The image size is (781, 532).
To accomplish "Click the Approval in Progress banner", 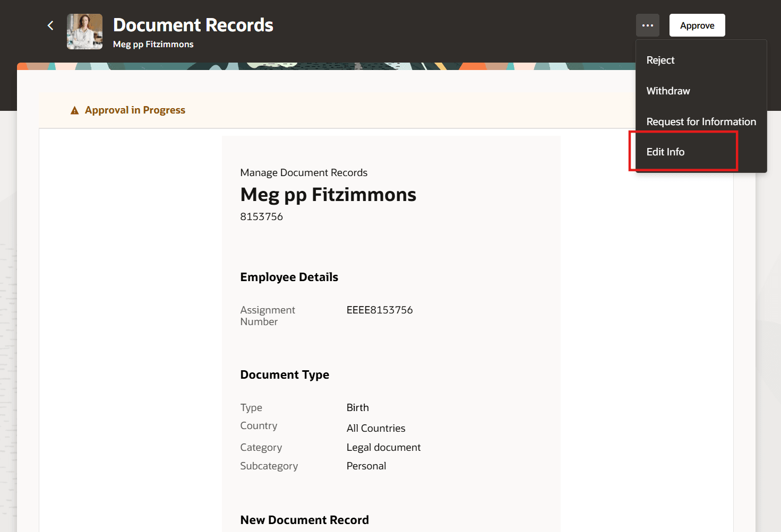I will tap(135, 110).
